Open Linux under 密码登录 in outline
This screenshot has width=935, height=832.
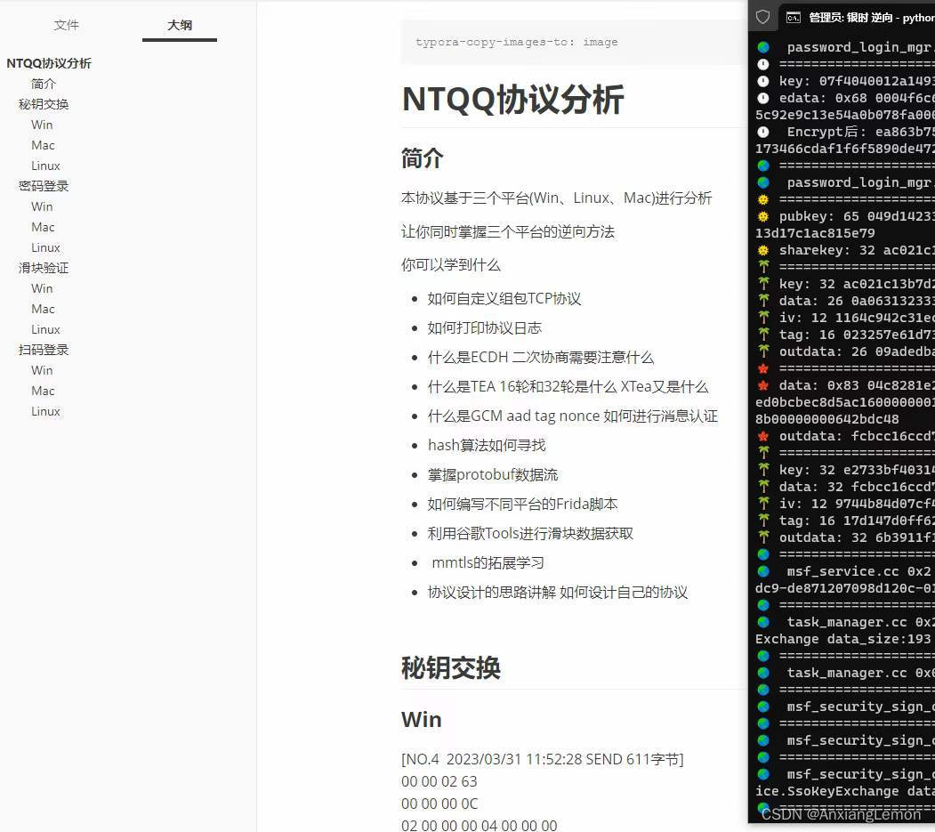click(45, 247)
